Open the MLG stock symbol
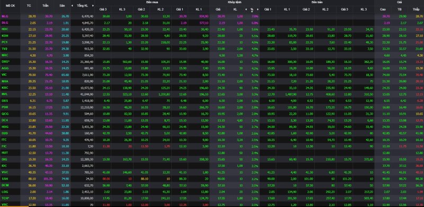Image resolution: width=424 pixels, height=207 pixels. tap(5, 16)
